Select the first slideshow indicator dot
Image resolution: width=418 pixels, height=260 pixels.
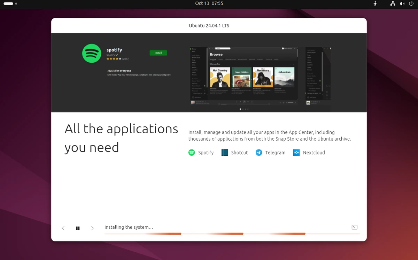click(240, 109)
